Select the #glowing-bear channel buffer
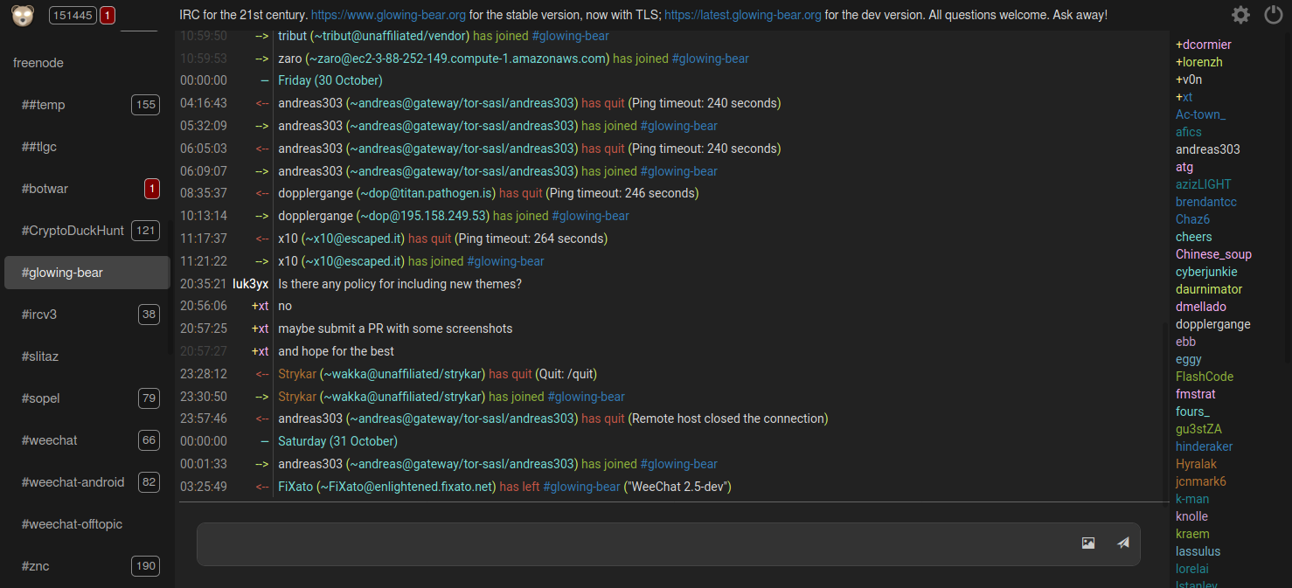 point(87,273)
